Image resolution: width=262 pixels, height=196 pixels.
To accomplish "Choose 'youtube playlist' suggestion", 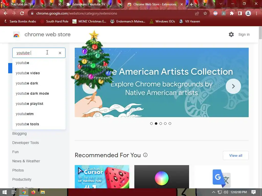I will point(39,104).
